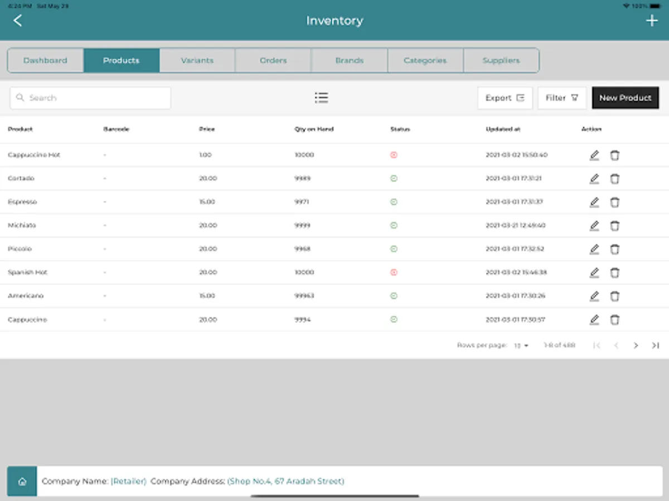The image size is (669, 501).
Task: Switch to the Variants tab
Action: (197, 60)
